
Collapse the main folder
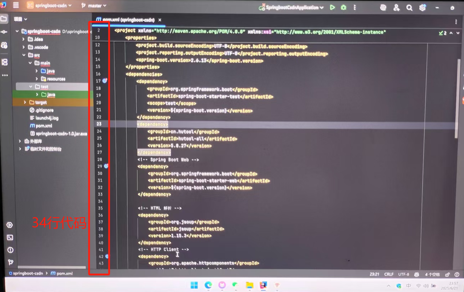pos(30,63)
